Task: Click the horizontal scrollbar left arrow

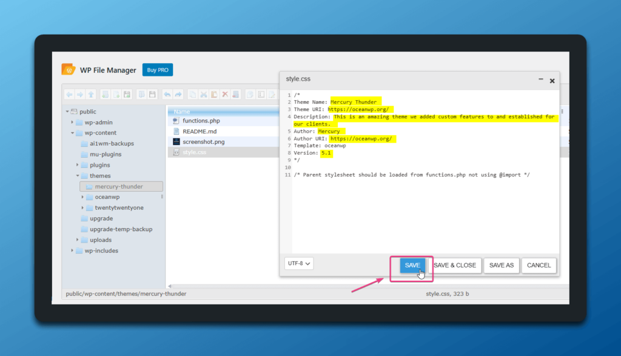Action: (170, 286)
